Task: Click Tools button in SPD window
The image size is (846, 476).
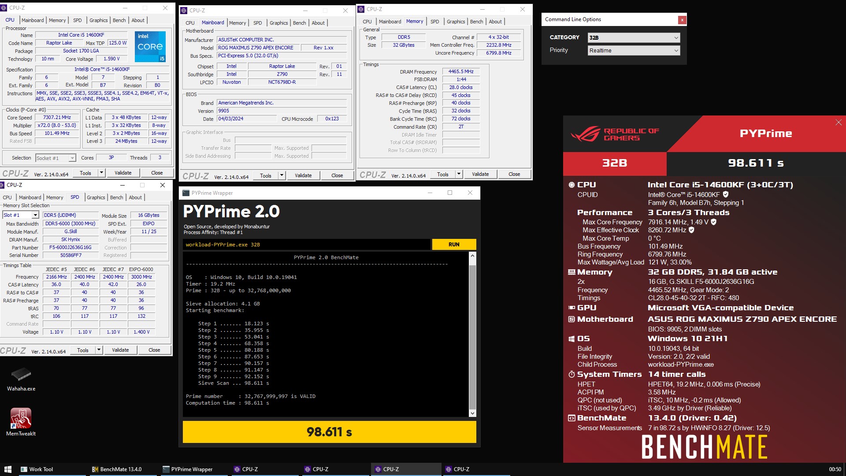Action: tap(83, 350)
